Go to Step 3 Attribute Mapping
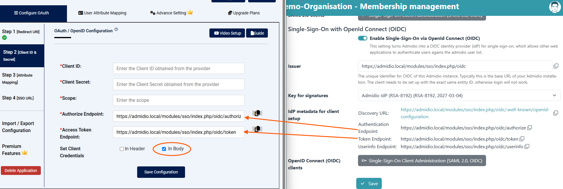 click(x=18, y=78)
